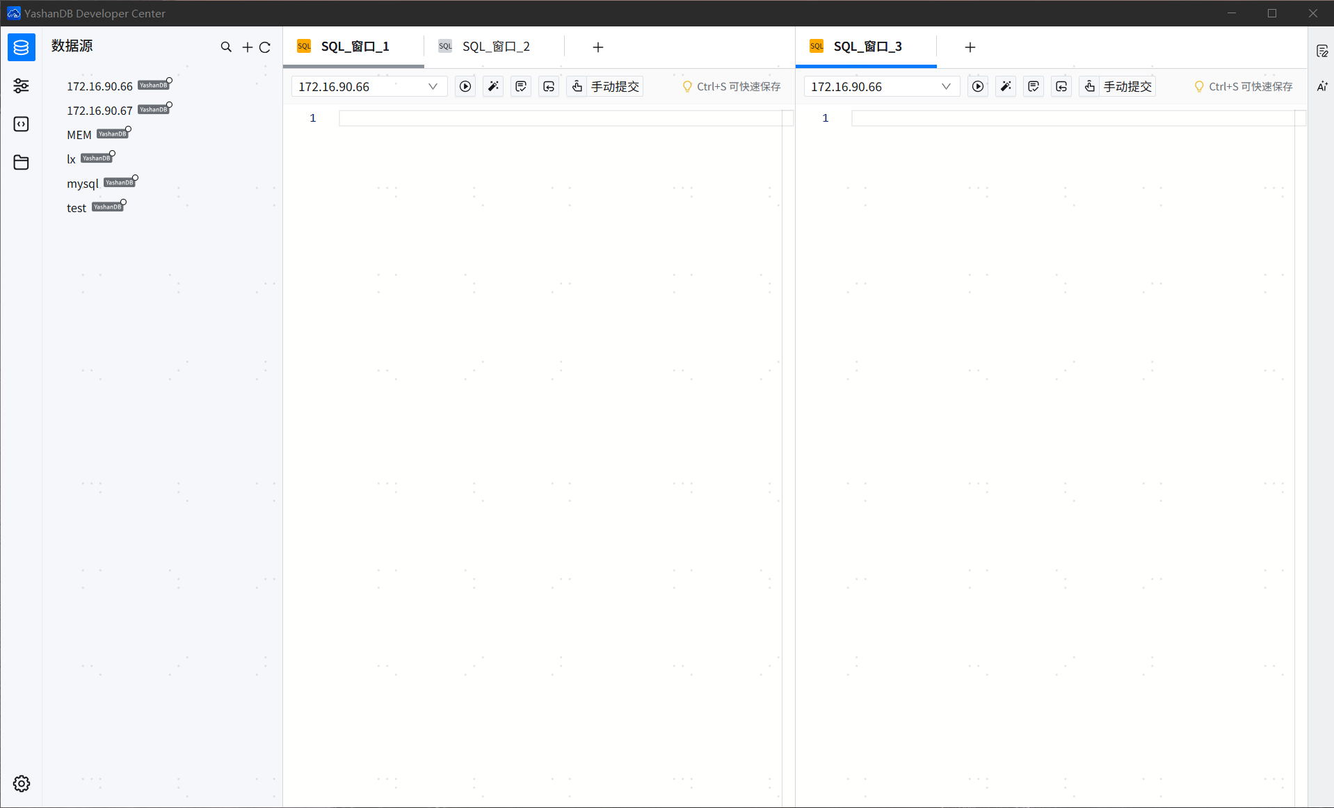Open the folder panel icon in left sidebar
Screen dimensions: 1334x808
[21, 162]
